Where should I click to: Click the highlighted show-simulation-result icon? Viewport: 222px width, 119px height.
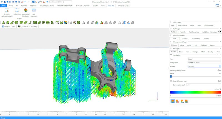pos(173,101)
